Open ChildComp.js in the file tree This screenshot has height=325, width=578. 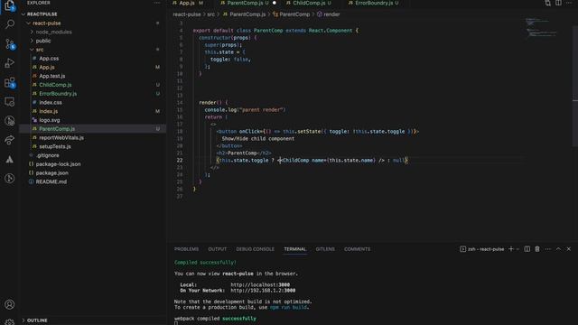[55, 85]
